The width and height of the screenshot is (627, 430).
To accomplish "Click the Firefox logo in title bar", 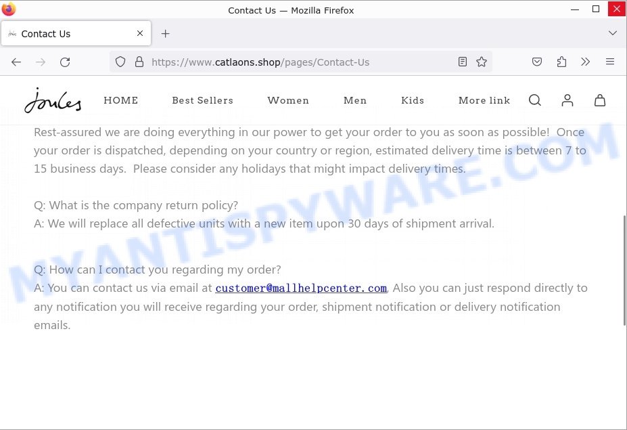I will [x=9, y=9].
